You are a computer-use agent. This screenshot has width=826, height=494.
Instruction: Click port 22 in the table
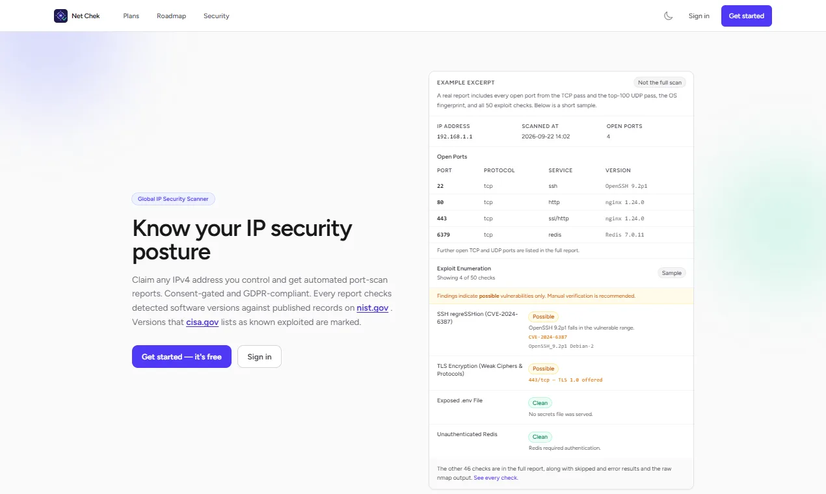coord(440,186)
